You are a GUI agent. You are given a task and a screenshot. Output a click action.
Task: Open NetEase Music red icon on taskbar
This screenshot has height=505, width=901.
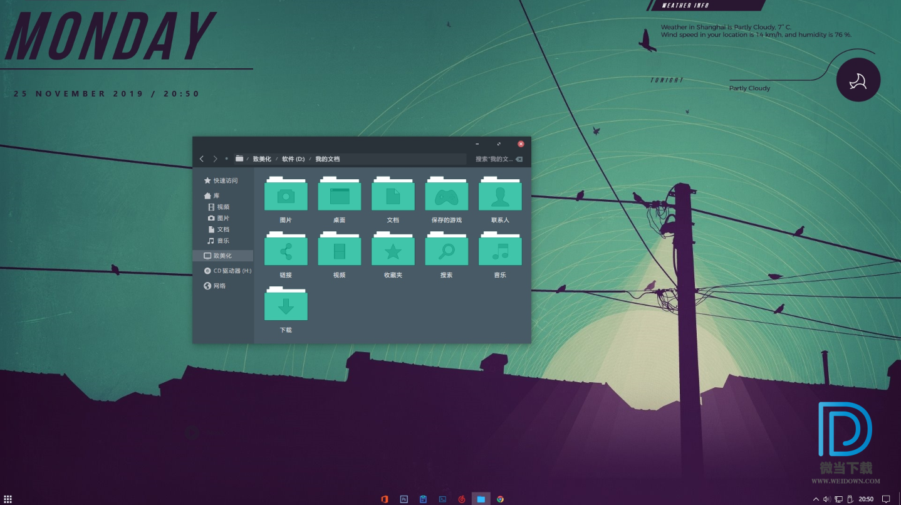[x=462, y=499]
